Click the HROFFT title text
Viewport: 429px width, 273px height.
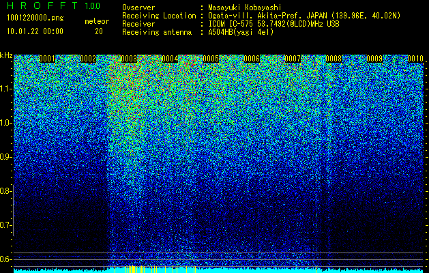pyautogui.click(x=42, y=5)
